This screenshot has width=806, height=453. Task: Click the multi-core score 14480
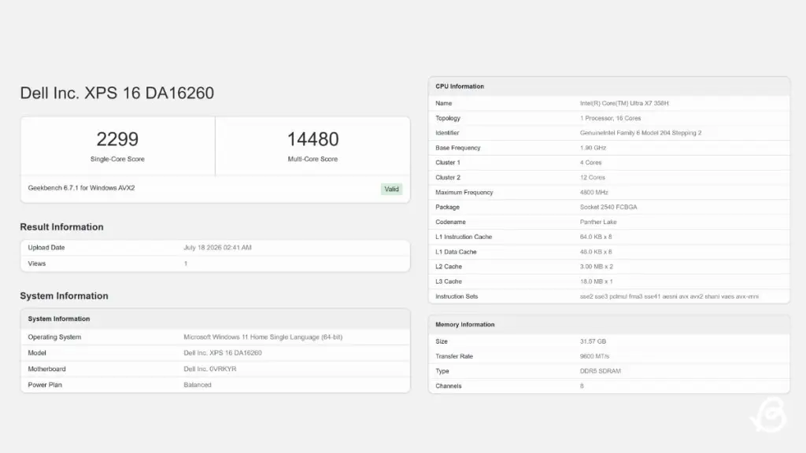pyautogui.click(x=312, y=139)
